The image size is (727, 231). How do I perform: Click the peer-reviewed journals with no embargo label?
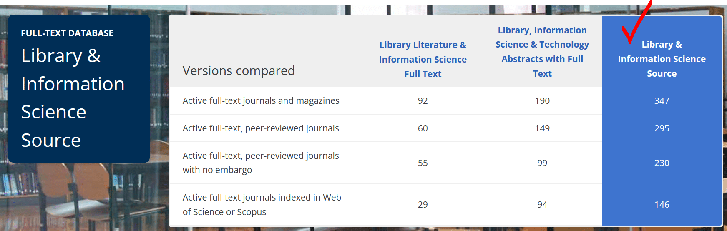pos(261,163)
